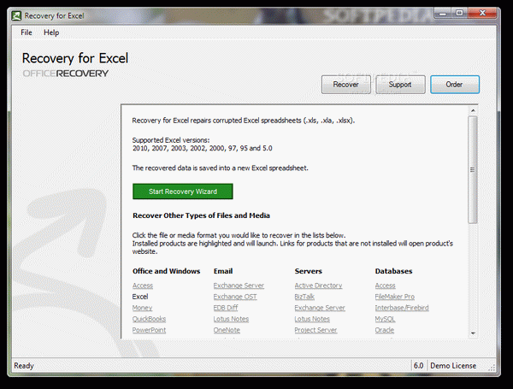513x389 pixels.
Task: Open the Lotus Notes link under Servers
Action: pos(312,319)
